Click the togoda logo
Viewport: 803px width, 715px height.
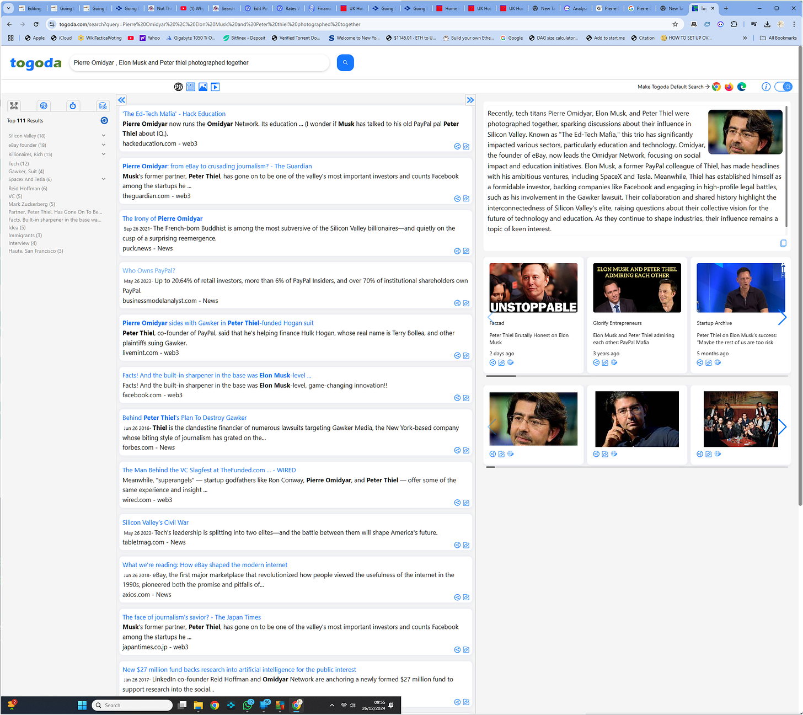click(x=36, y=63)
